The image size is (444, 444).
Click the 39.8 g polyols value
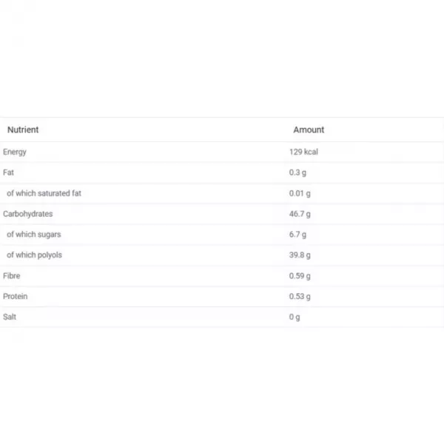pos(300,255)
